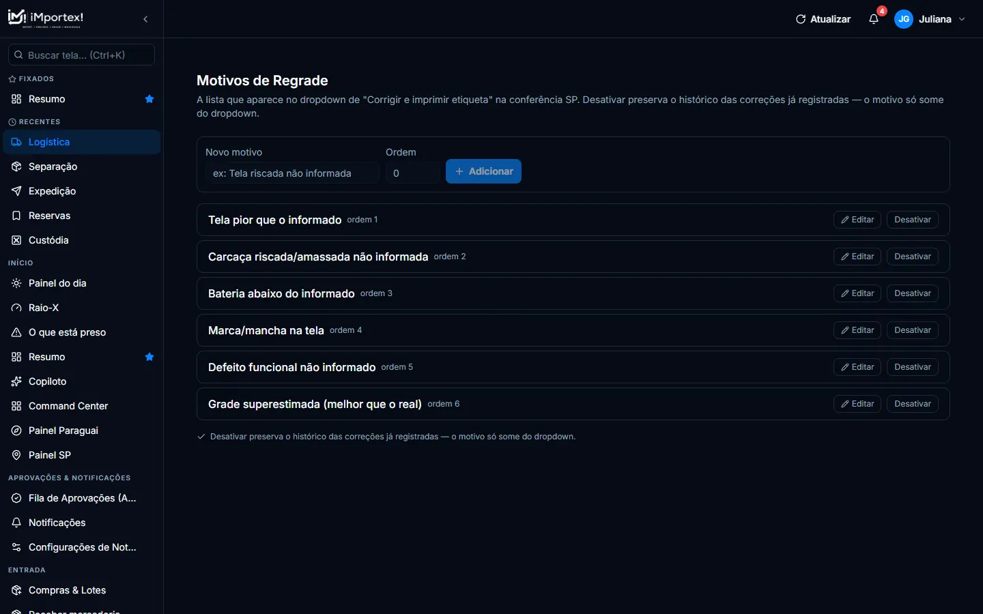Image resolution: width=983 pixels, height=614 pixels.
Task: Deactivate 'Grade superestimada' reason
Action: click(x=913, y=404)
